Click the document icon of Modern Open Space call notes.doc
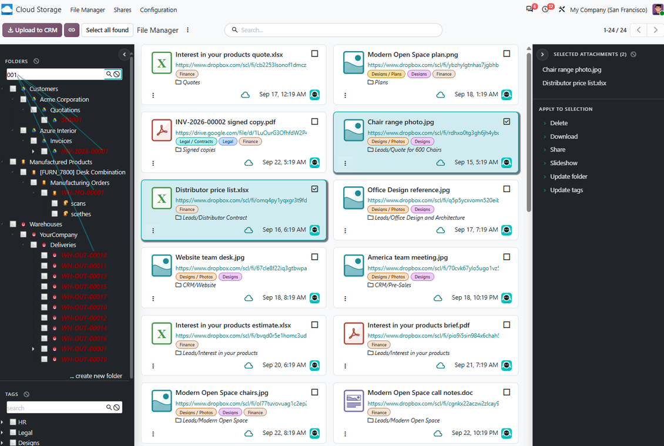664x446 pixels. [354, 401]
